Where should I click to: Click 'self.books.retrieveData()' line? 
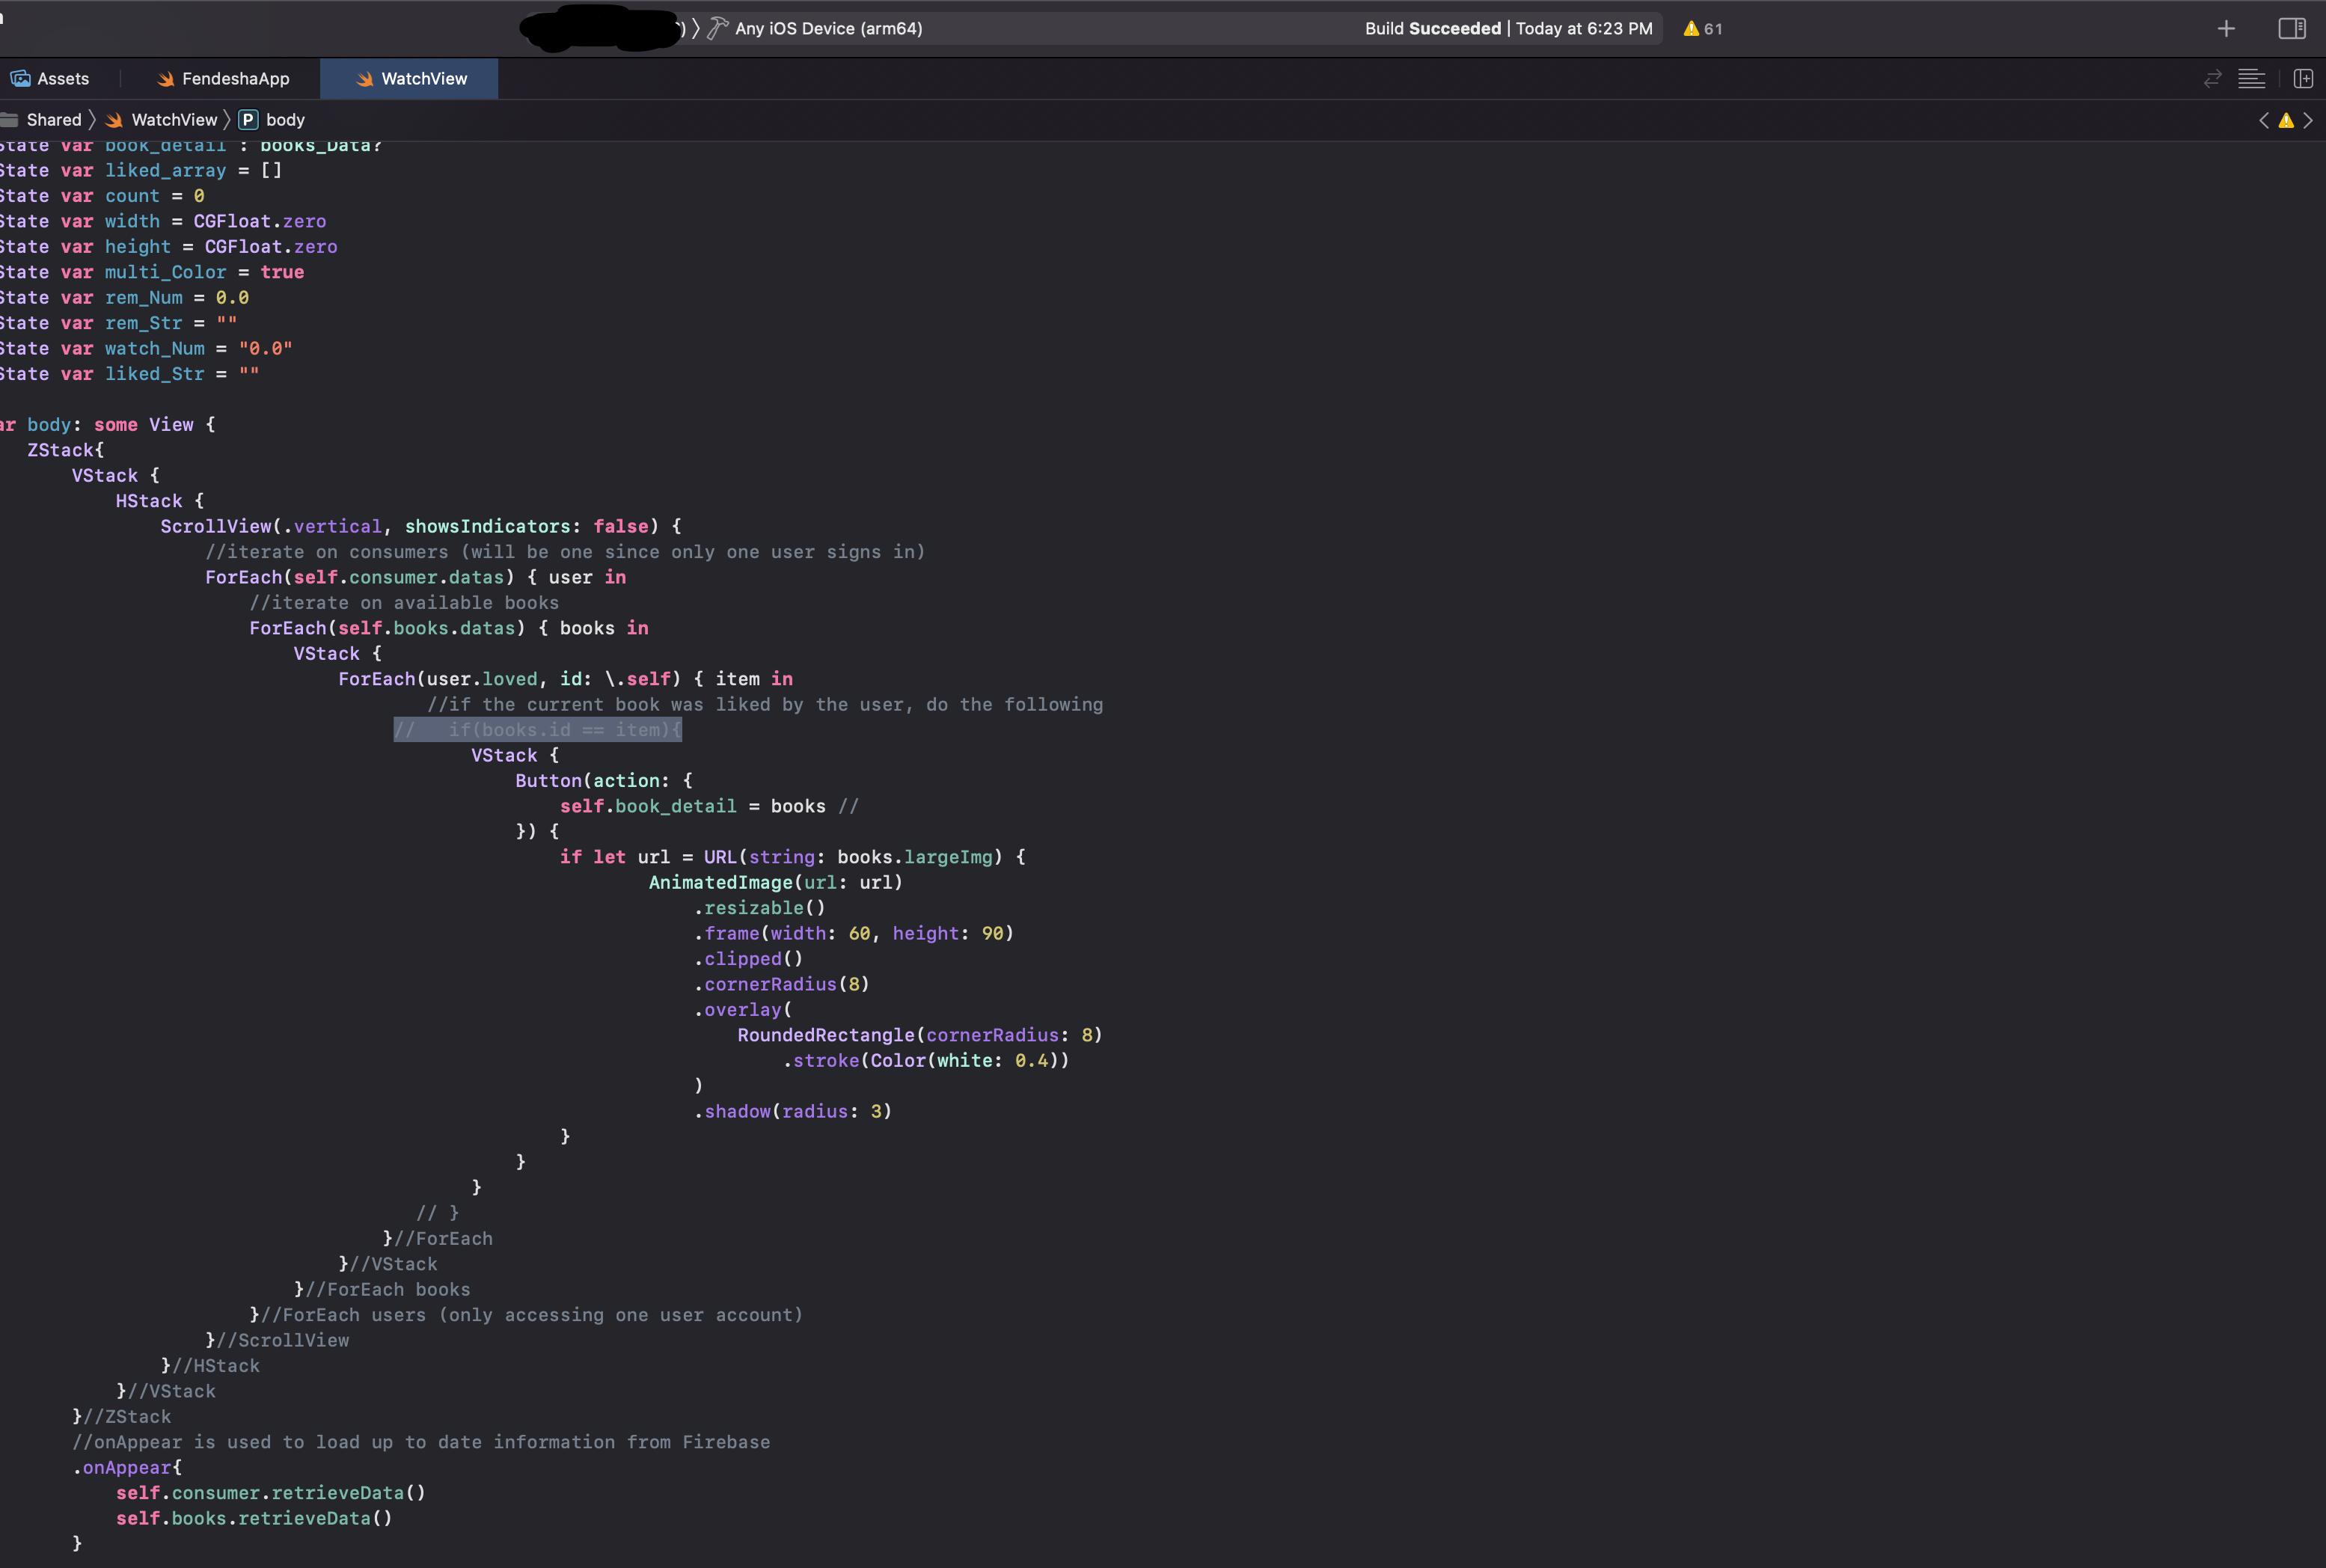(254, 1518)
